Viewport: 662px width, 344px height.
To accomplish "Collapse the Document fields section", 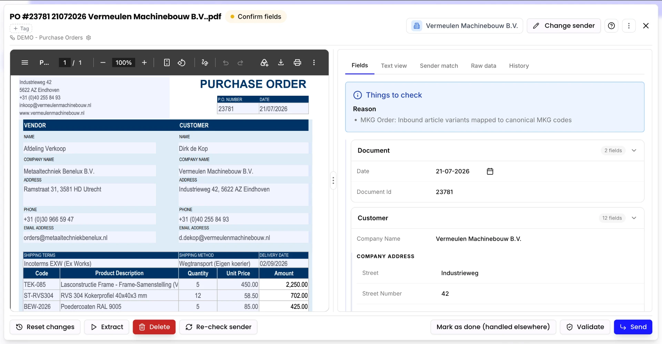I will [634, 150].
